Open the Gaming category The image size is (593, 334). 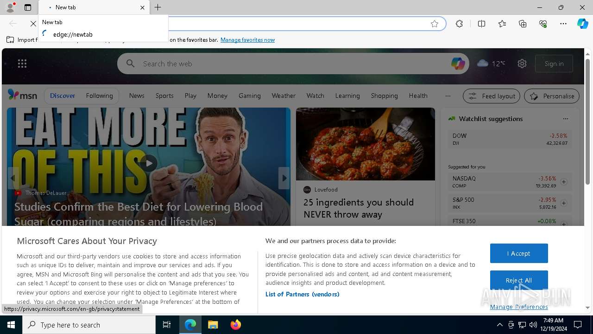coord(250,96)
